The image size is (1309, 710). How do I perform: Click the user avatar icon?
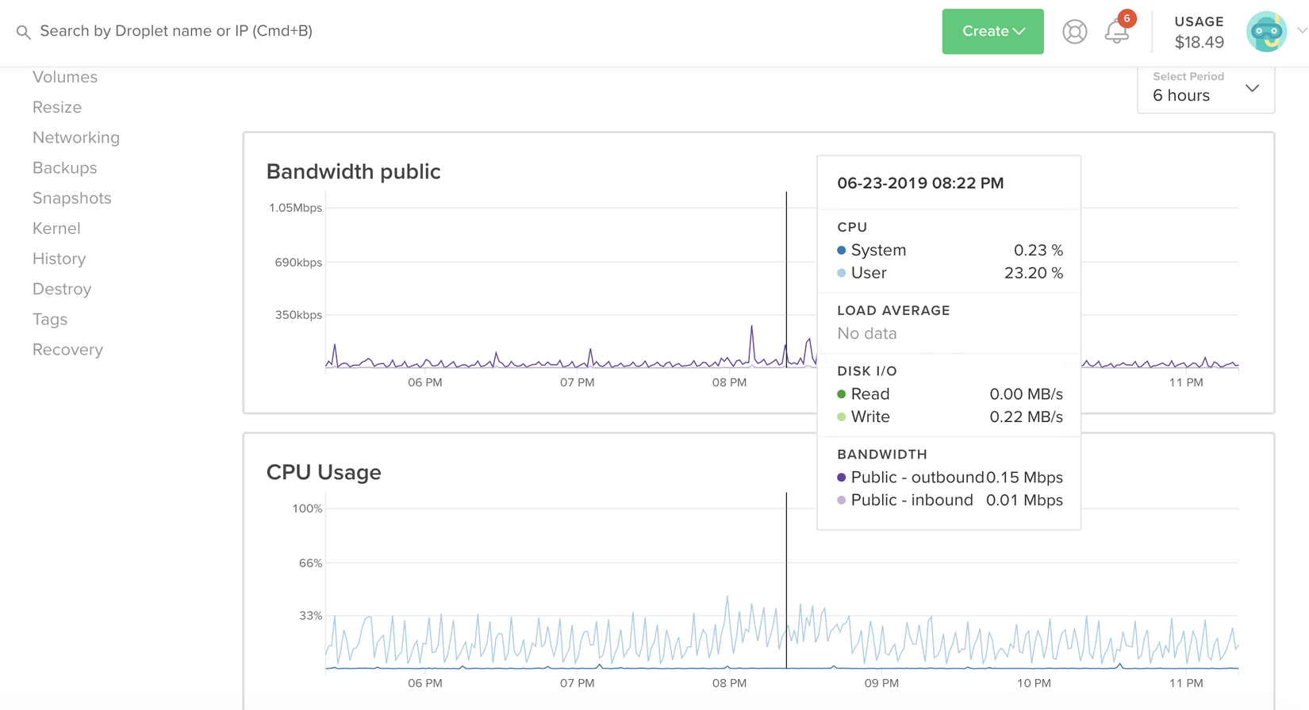pyautogui.click(x=1266, y=32)
